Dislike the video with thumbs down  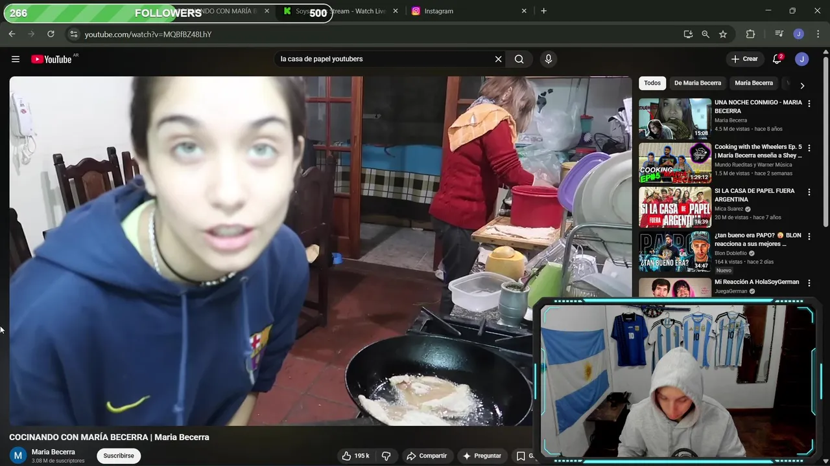(x=386, y=456)
